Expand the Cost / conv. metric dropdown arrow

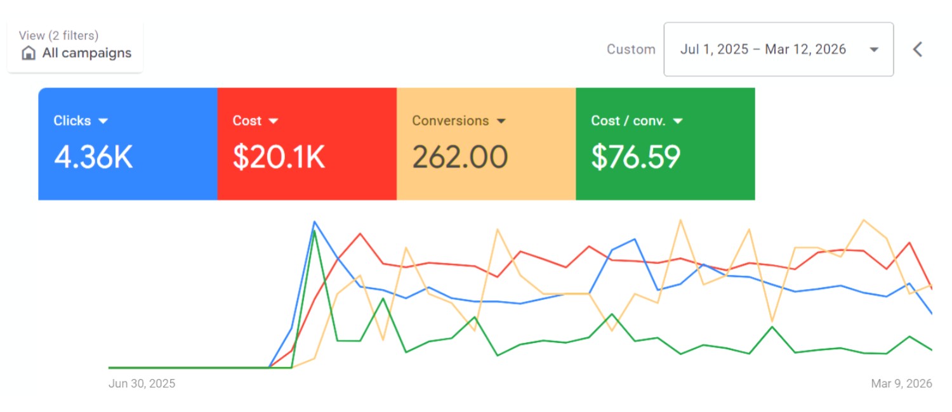pos(678,121)
